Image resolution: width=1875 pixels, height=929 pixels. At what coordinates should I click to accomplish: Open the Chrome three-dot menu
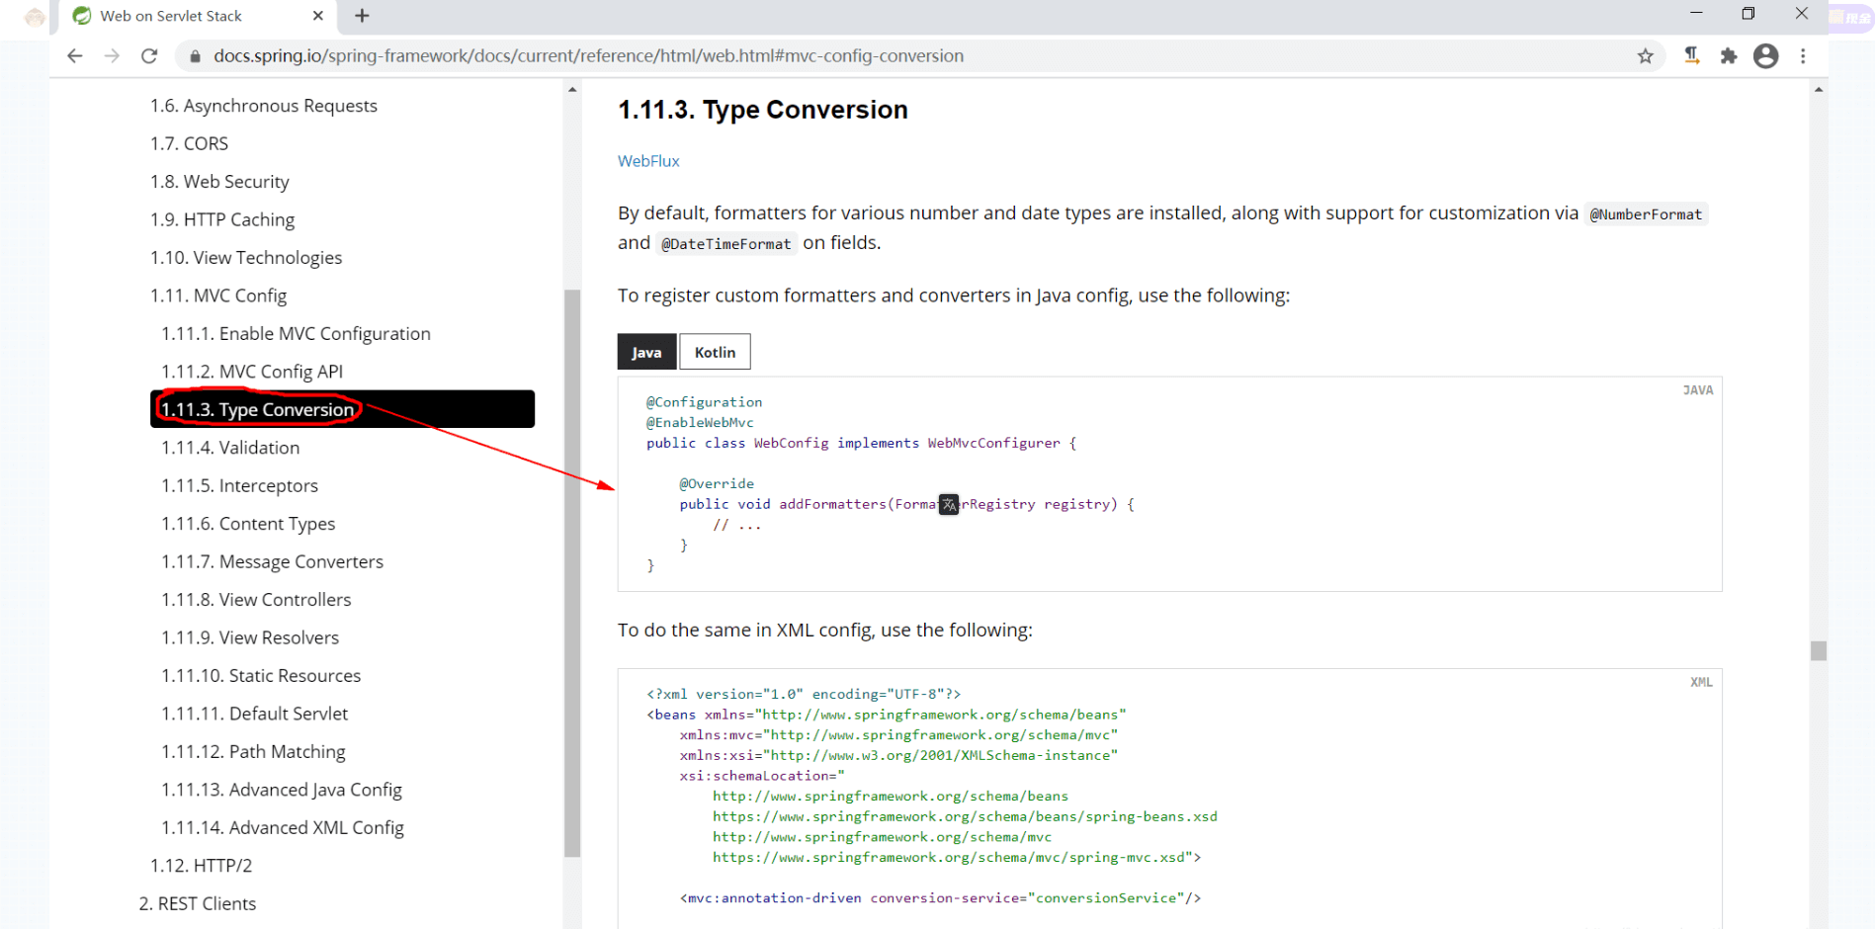[1803, 56]
